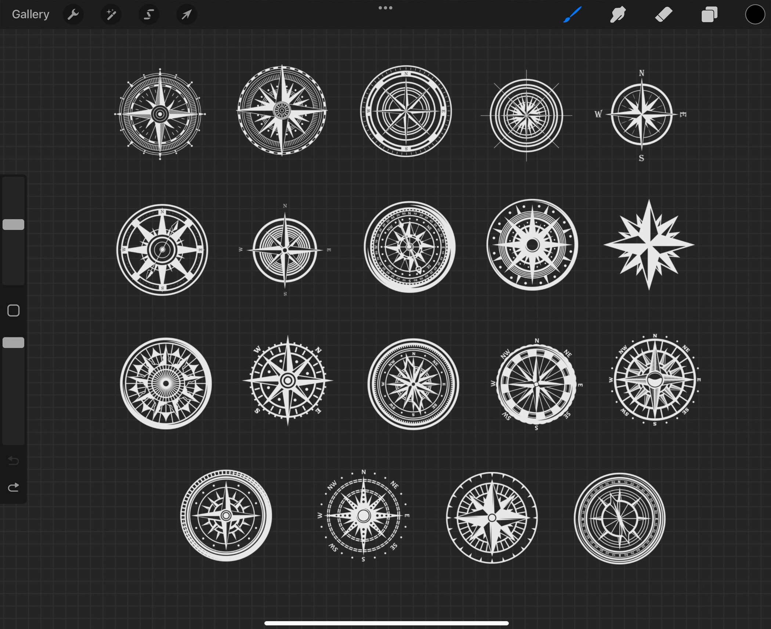Viewport: 771px width, 629px height.
Task: Tap the Modify square button on sidebar
Action: click(x=14, y=310)
